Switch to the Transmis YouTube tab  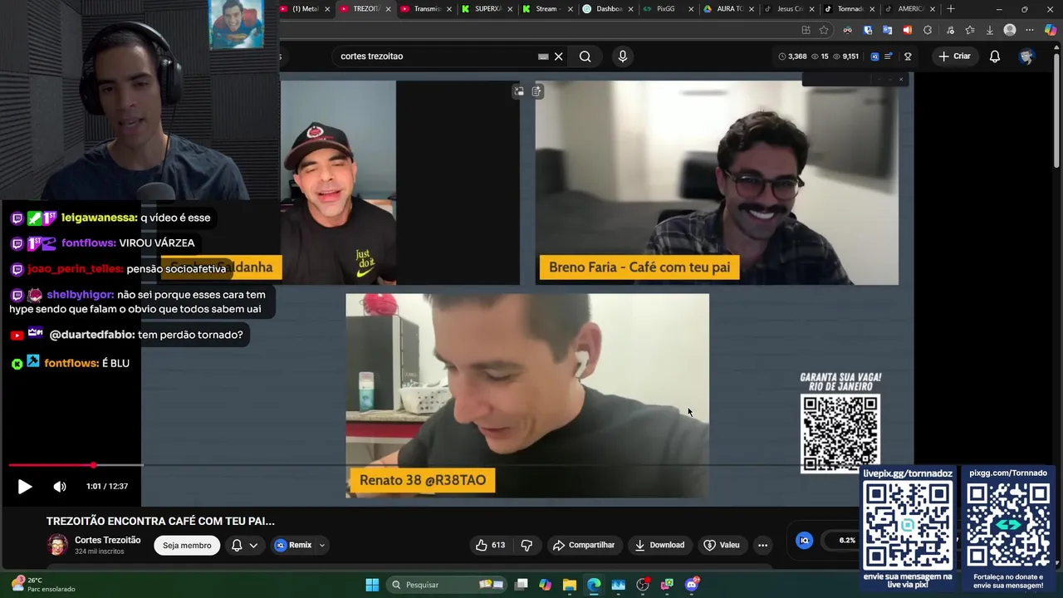coord(422,9)
